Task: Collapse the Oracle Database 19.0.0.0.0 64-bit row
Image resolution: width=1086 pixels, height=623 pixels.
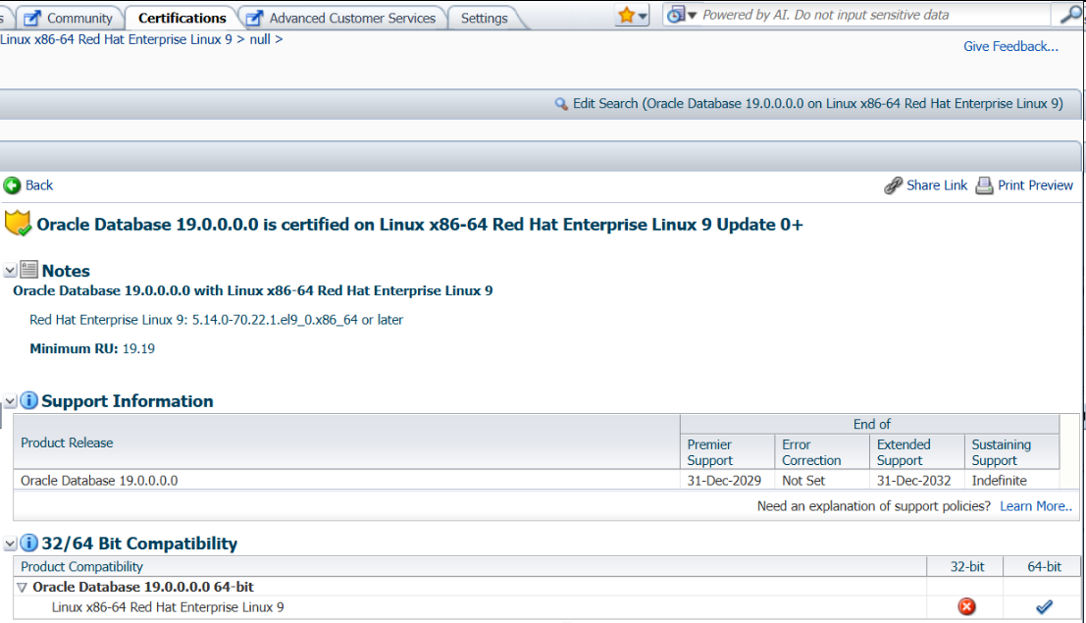Action: point(23,588)
